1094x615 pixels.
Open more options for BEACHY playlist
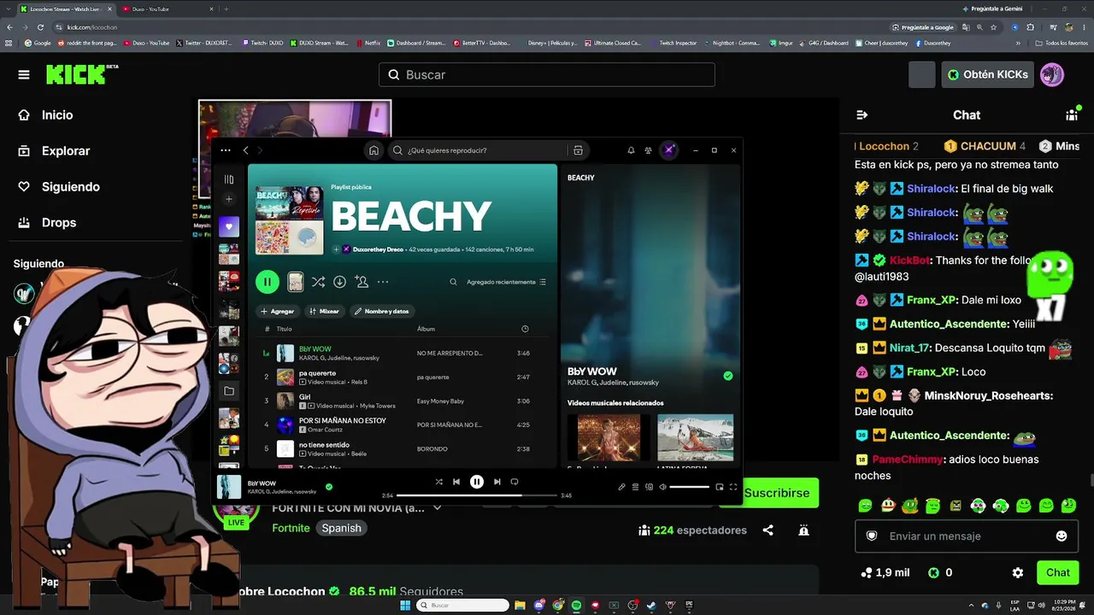(383, 282)
